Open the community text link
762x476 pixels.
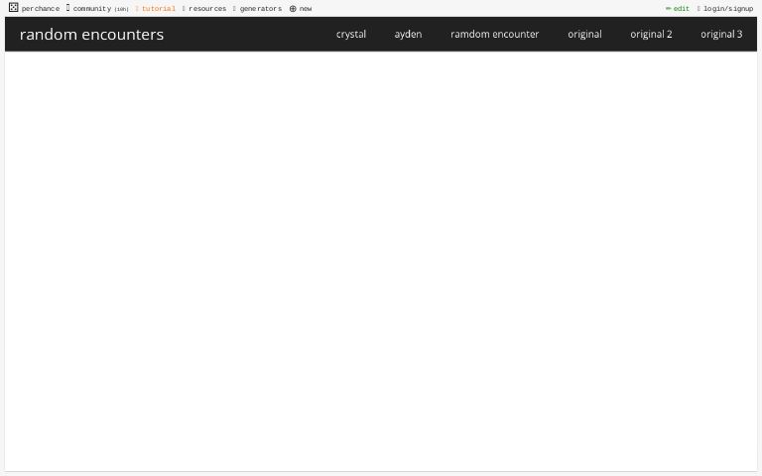click(92, 9)
